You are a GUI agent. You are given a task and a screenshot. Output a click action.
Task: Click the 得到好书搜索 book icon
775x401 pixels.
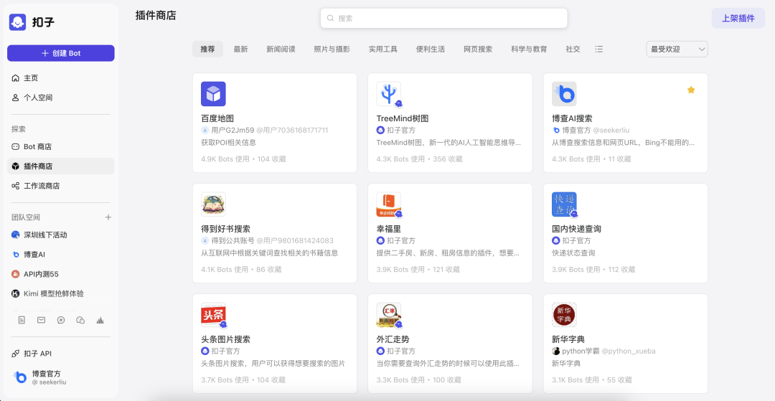click(x=213, y=204)
